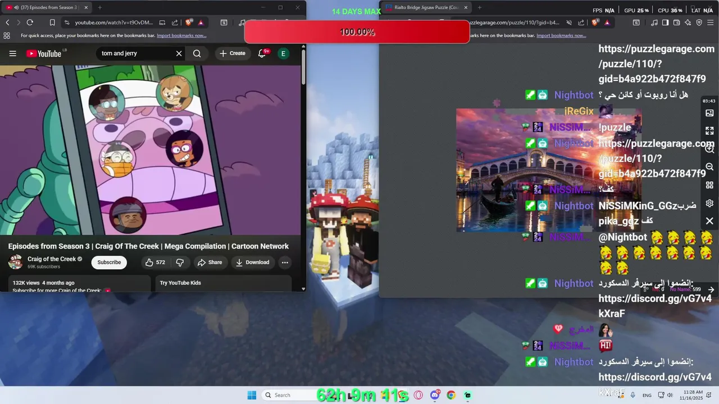Open browser main menu in puzzle window
The width and height of the screenshot is (719, 404).
(x=711, y=22)
